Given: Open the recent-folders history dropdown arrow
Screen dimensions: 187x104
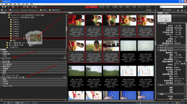Looking at the screenshot, I should 8,7.
